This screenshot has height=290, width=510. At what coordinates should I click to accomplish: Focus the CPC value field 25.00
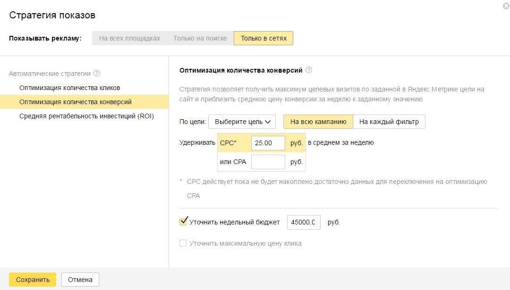tap(268, 143)
